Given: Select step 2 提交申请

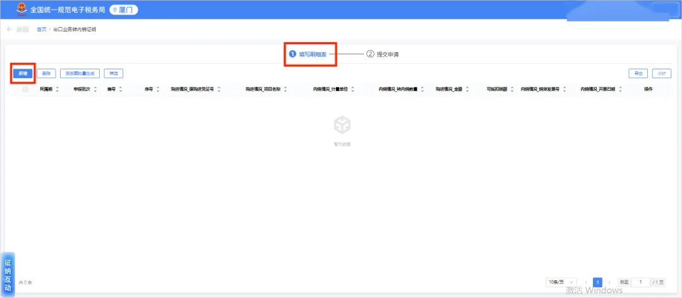Looking at the screenshot, I should click(x=383, y=54).
